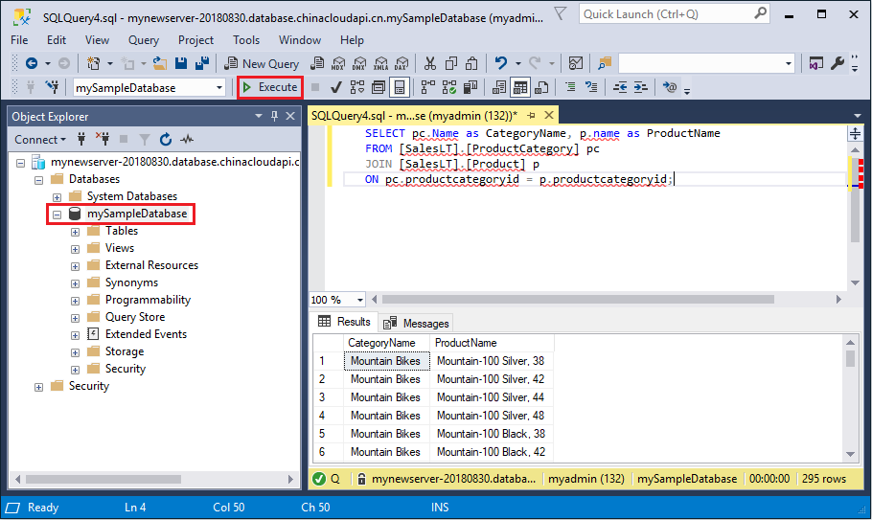Click the XMLA query icon
Image resolution: width=872 pixels, height=520 pixels.
coord(381,63)
